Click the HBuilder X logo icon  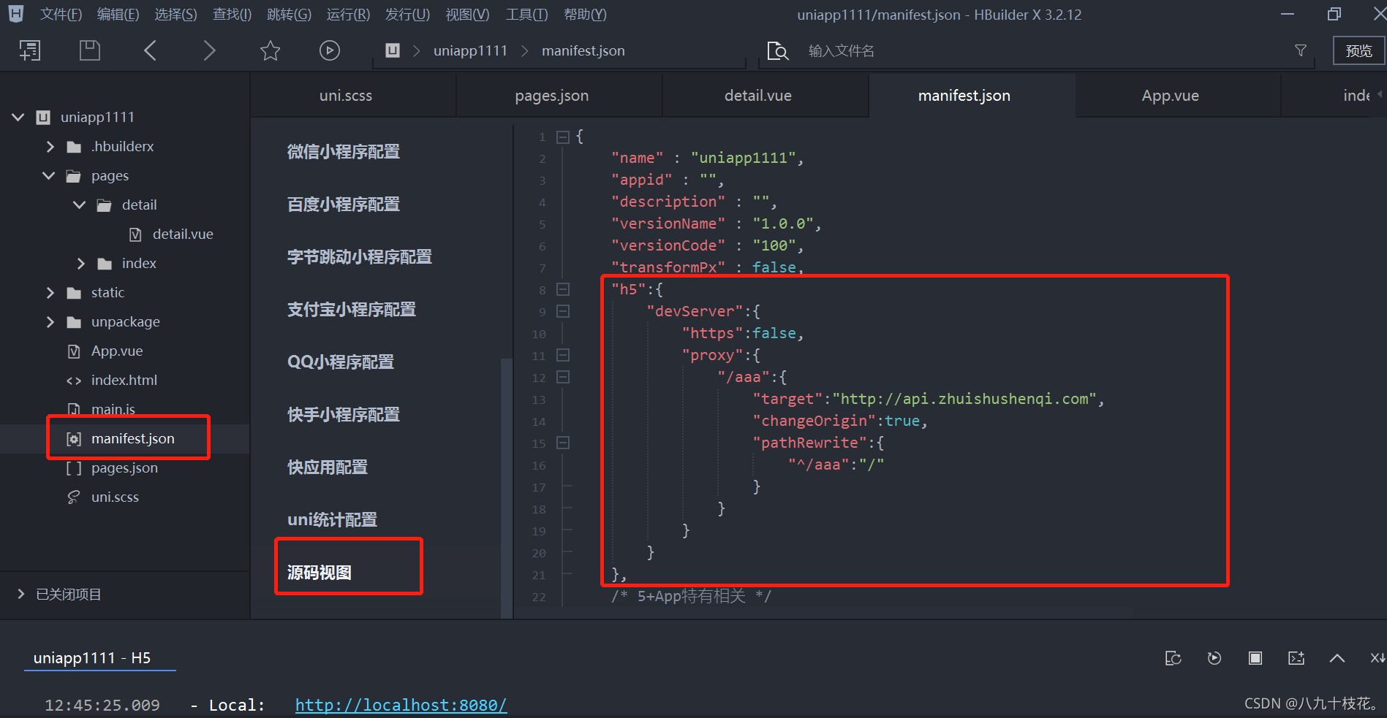(x=15, y=14)
